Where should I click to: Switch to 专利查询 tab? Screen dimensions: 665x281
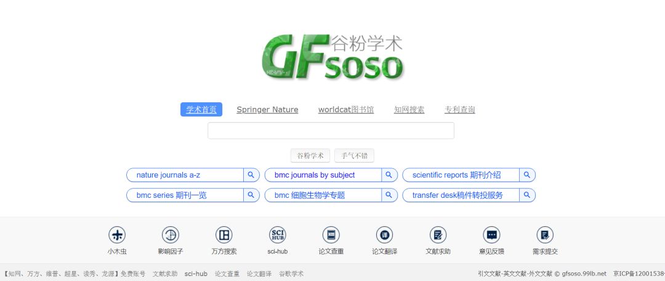tap(460, 110)
